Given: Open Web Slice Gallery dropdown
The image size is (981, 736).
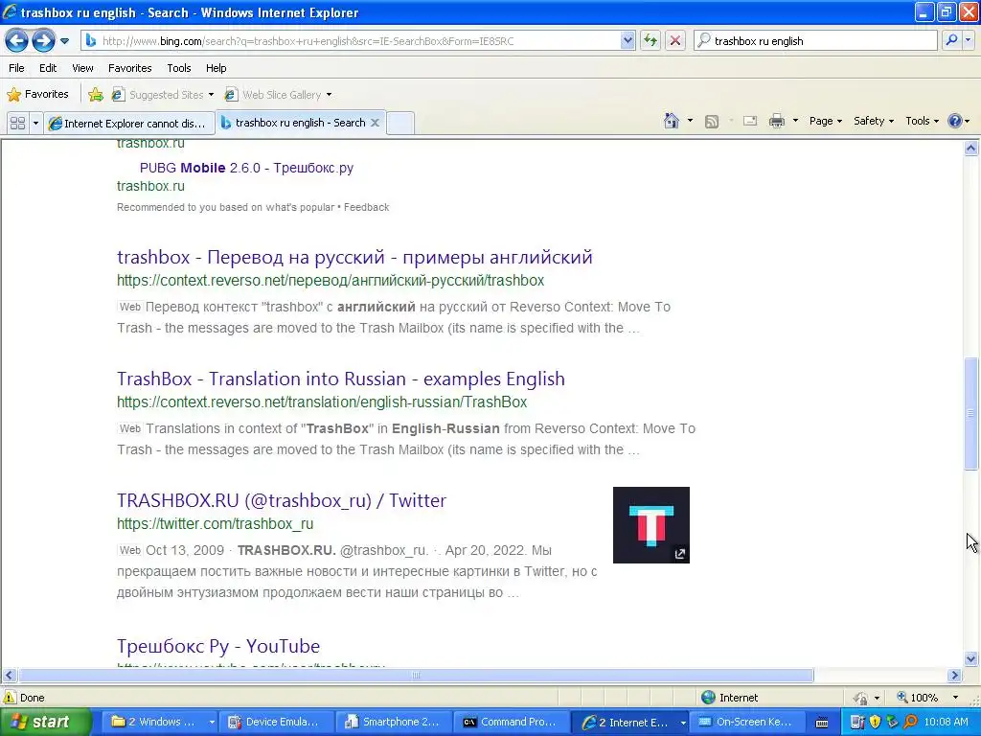Looking at the screenshot, I should point(278,95).
